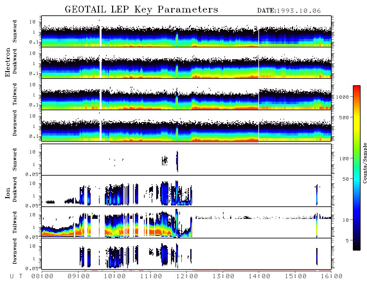Click the Electron Tailward spectrogram panel
The height and width of the screenshot is (282, 367).
186,94
